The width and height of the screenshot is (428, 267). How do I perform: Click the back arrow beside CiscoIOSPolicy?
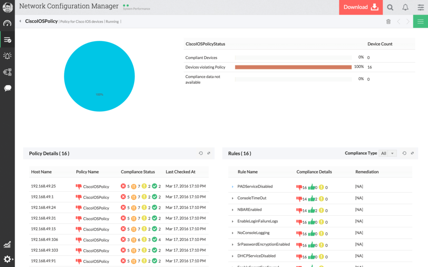(20, 21)
